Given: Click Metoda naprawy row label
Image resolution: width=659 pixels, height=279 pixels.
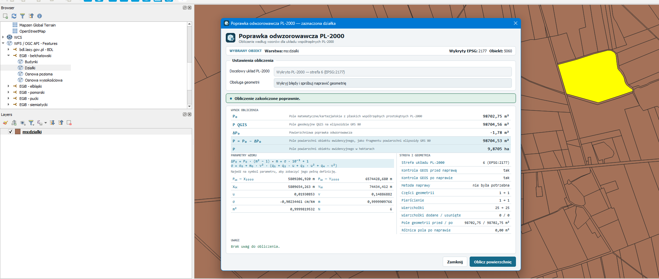Looking at the screenshot, I should (416, 186).
